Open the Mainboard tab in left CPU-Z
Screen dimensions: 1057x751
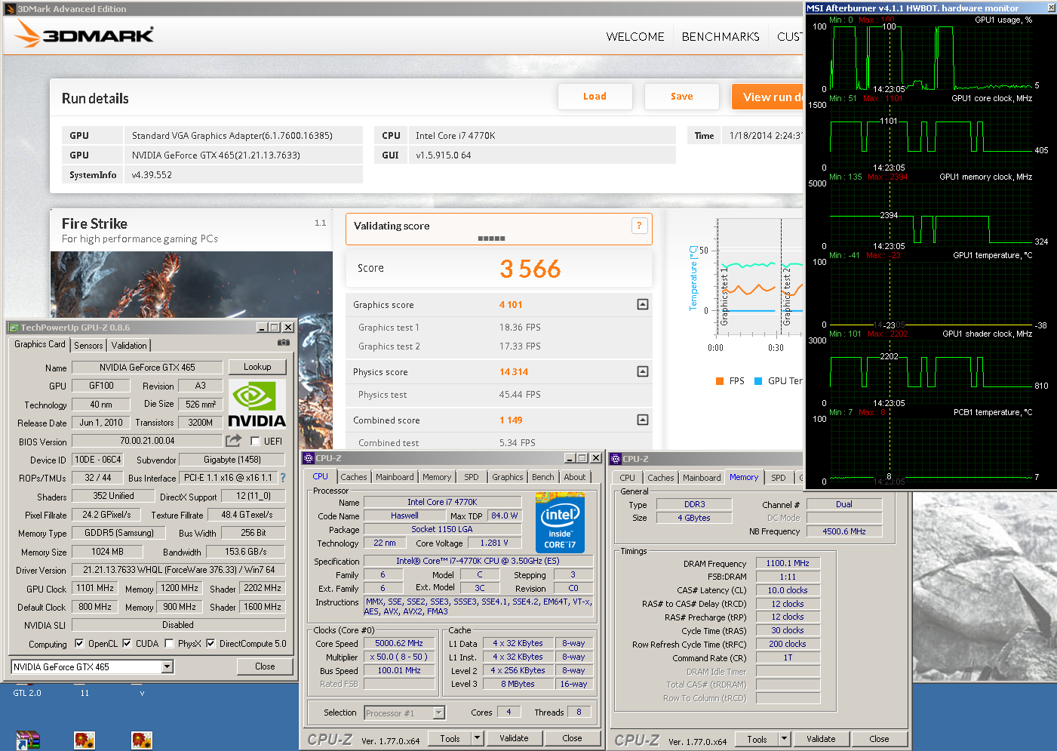[x=395, y=477]
